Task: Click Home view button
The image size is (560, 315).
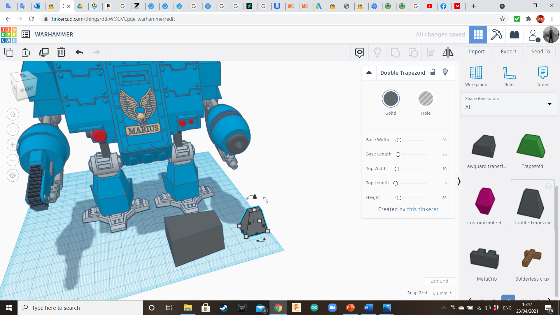Action: 13,114
